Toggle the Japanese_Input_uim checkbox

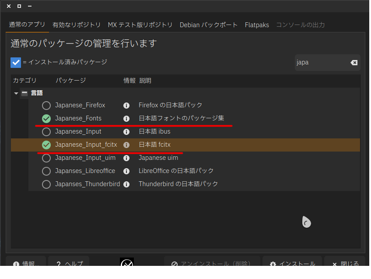[x=46, y=158]
